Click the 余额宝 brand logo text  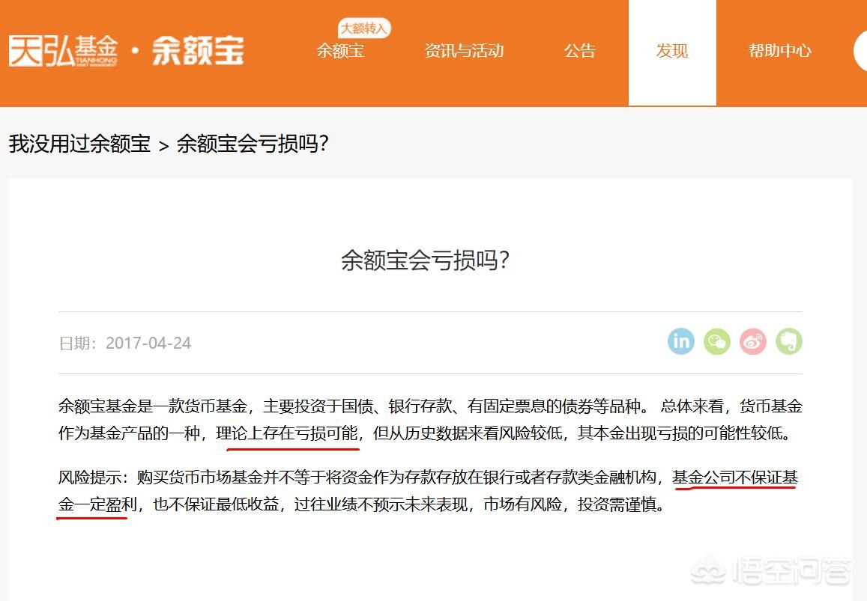click(198, 51)
